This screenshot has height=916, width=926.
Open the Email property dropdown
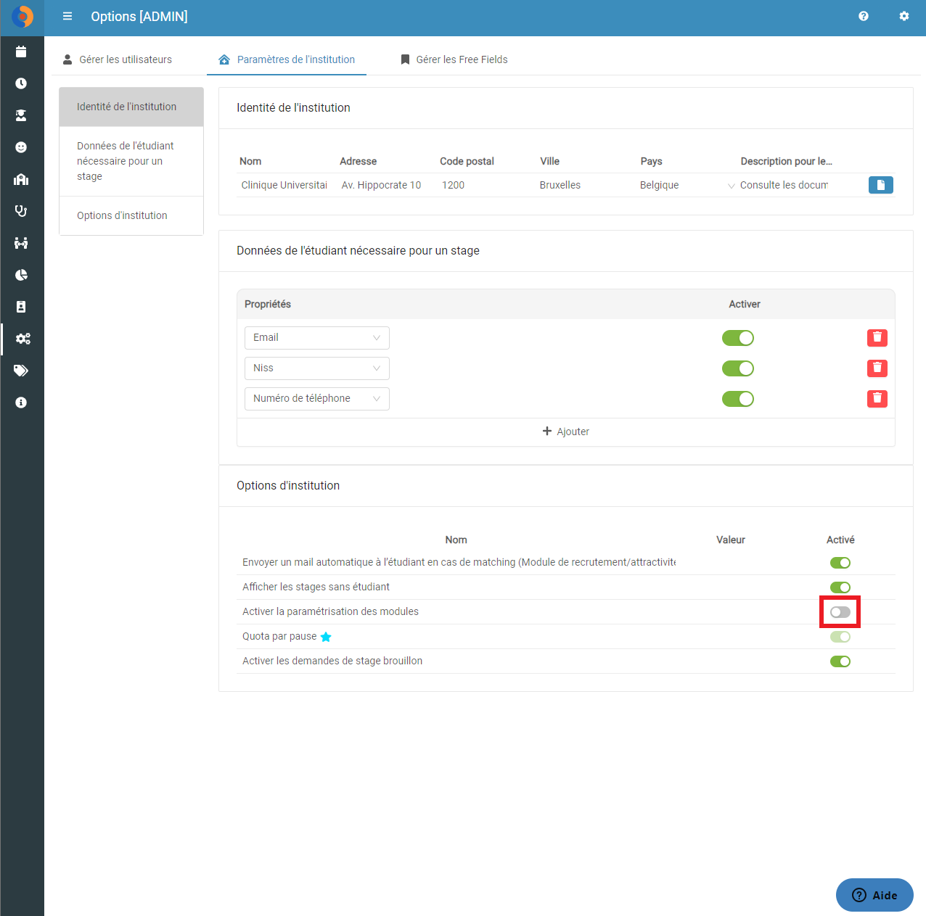pos(317,338)
